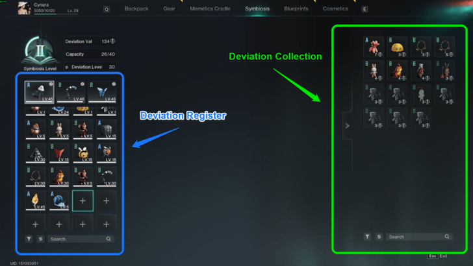Select the blue butterfly deviation LV.45
473x266 pixels.
point(102,91)
